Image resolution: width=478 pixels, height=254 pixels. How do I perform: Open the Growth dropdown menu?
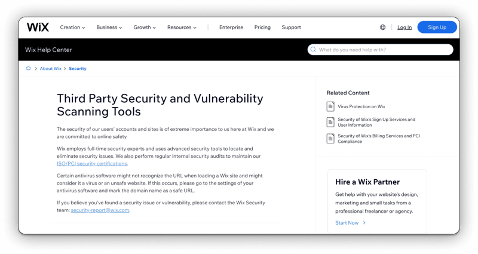(145, 27)
